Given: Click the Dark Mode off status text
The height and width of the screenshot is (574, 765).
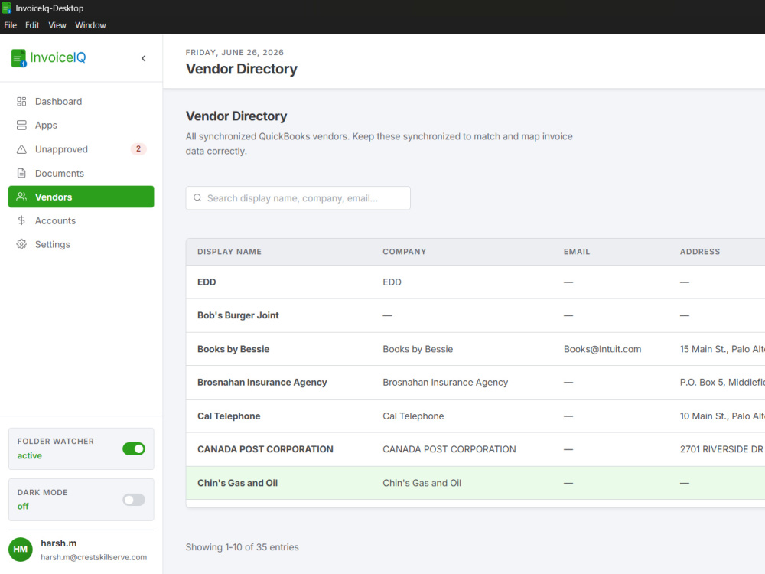Looking at the screenshot, I should (x=23, y=506).
